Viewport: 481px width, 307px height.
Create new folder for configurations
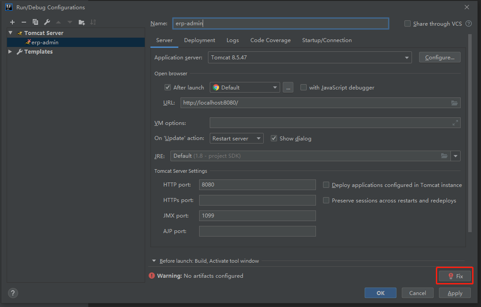[x=81, y=22]
